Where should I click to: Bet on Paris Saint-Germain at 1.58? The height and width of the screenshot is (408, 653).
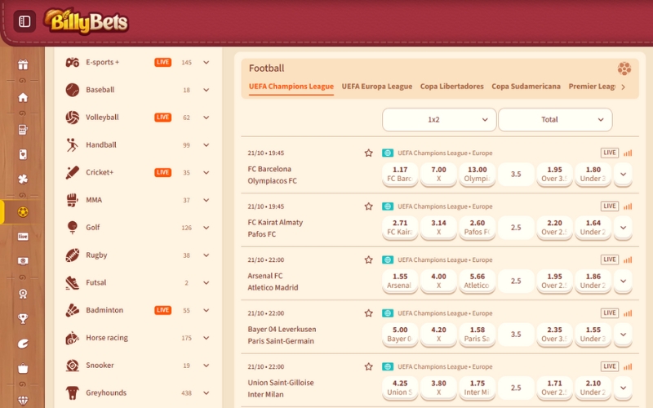point(478,334)
